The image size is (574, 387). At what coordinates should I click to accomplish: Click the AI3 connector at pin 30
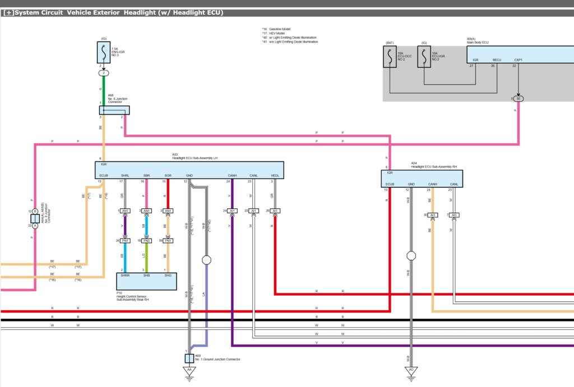pos(433,215)
